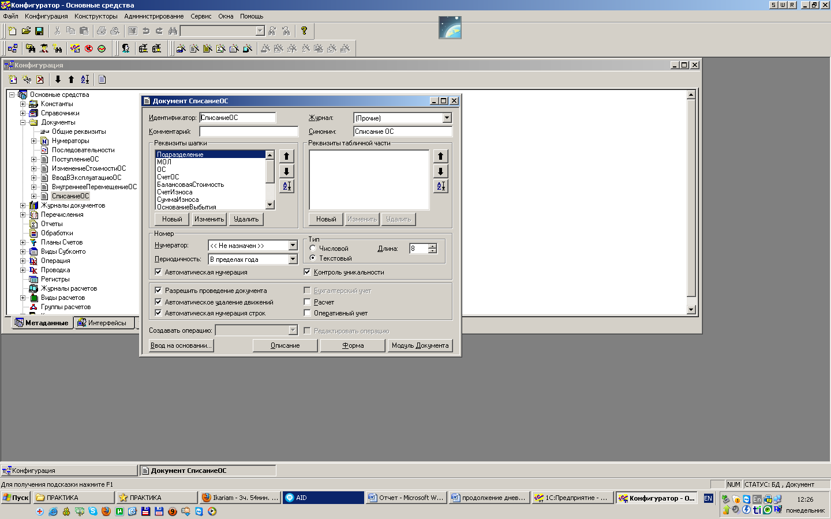This screenshot has width=831, height=519.
Task: Collapse the Документы tree node
Action: (x=23, y=122)
